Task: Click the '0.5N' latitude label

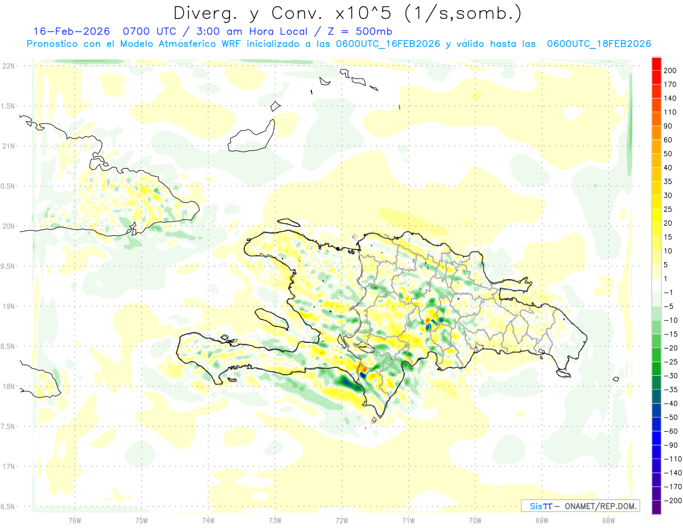Action: click(9, 186)
